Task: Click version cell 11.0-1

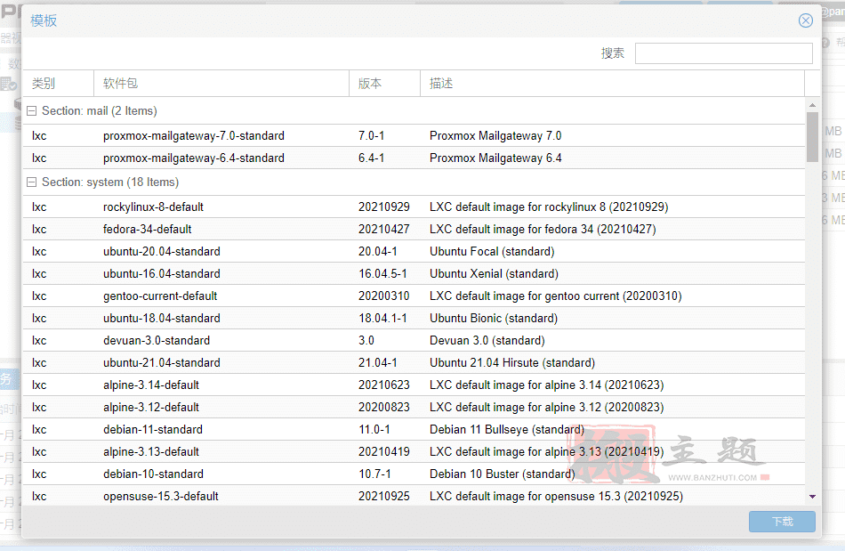Action: pyautogui.click(x=374, y=430)
